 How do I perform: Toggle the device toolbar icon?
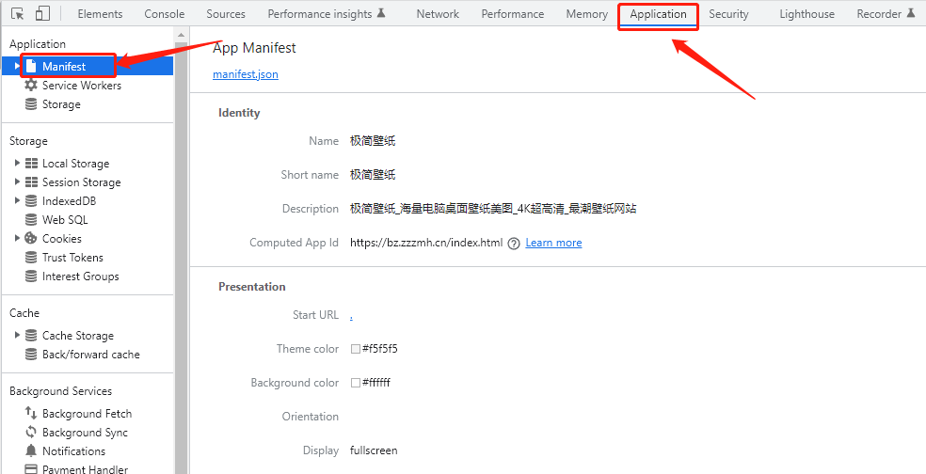42,13
